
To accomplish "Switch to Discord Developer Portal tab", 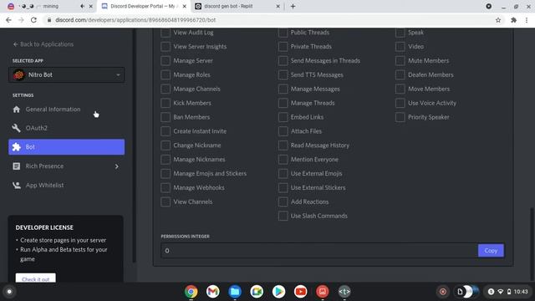I will 143,6.
